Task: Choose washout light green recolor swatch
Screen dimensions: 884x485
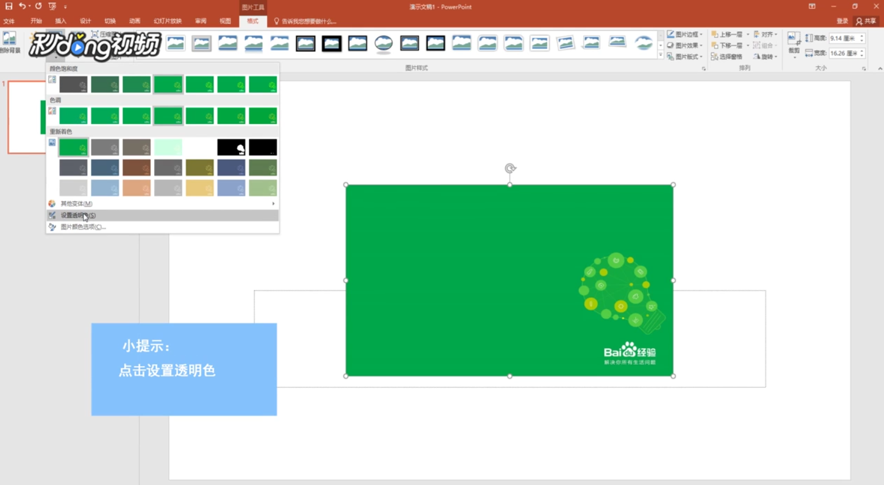Action: point(168,147)
